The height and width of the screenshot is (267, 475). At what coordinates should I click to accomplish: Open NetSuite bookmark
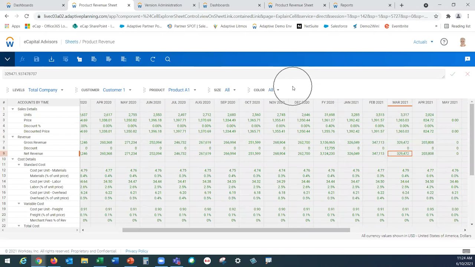[308, 26]
